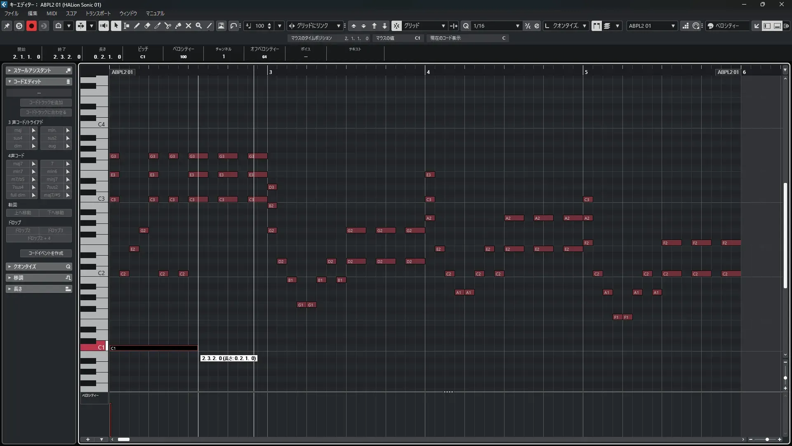
Task: Click the C1 note event in grid
Action: click(153, 348)
